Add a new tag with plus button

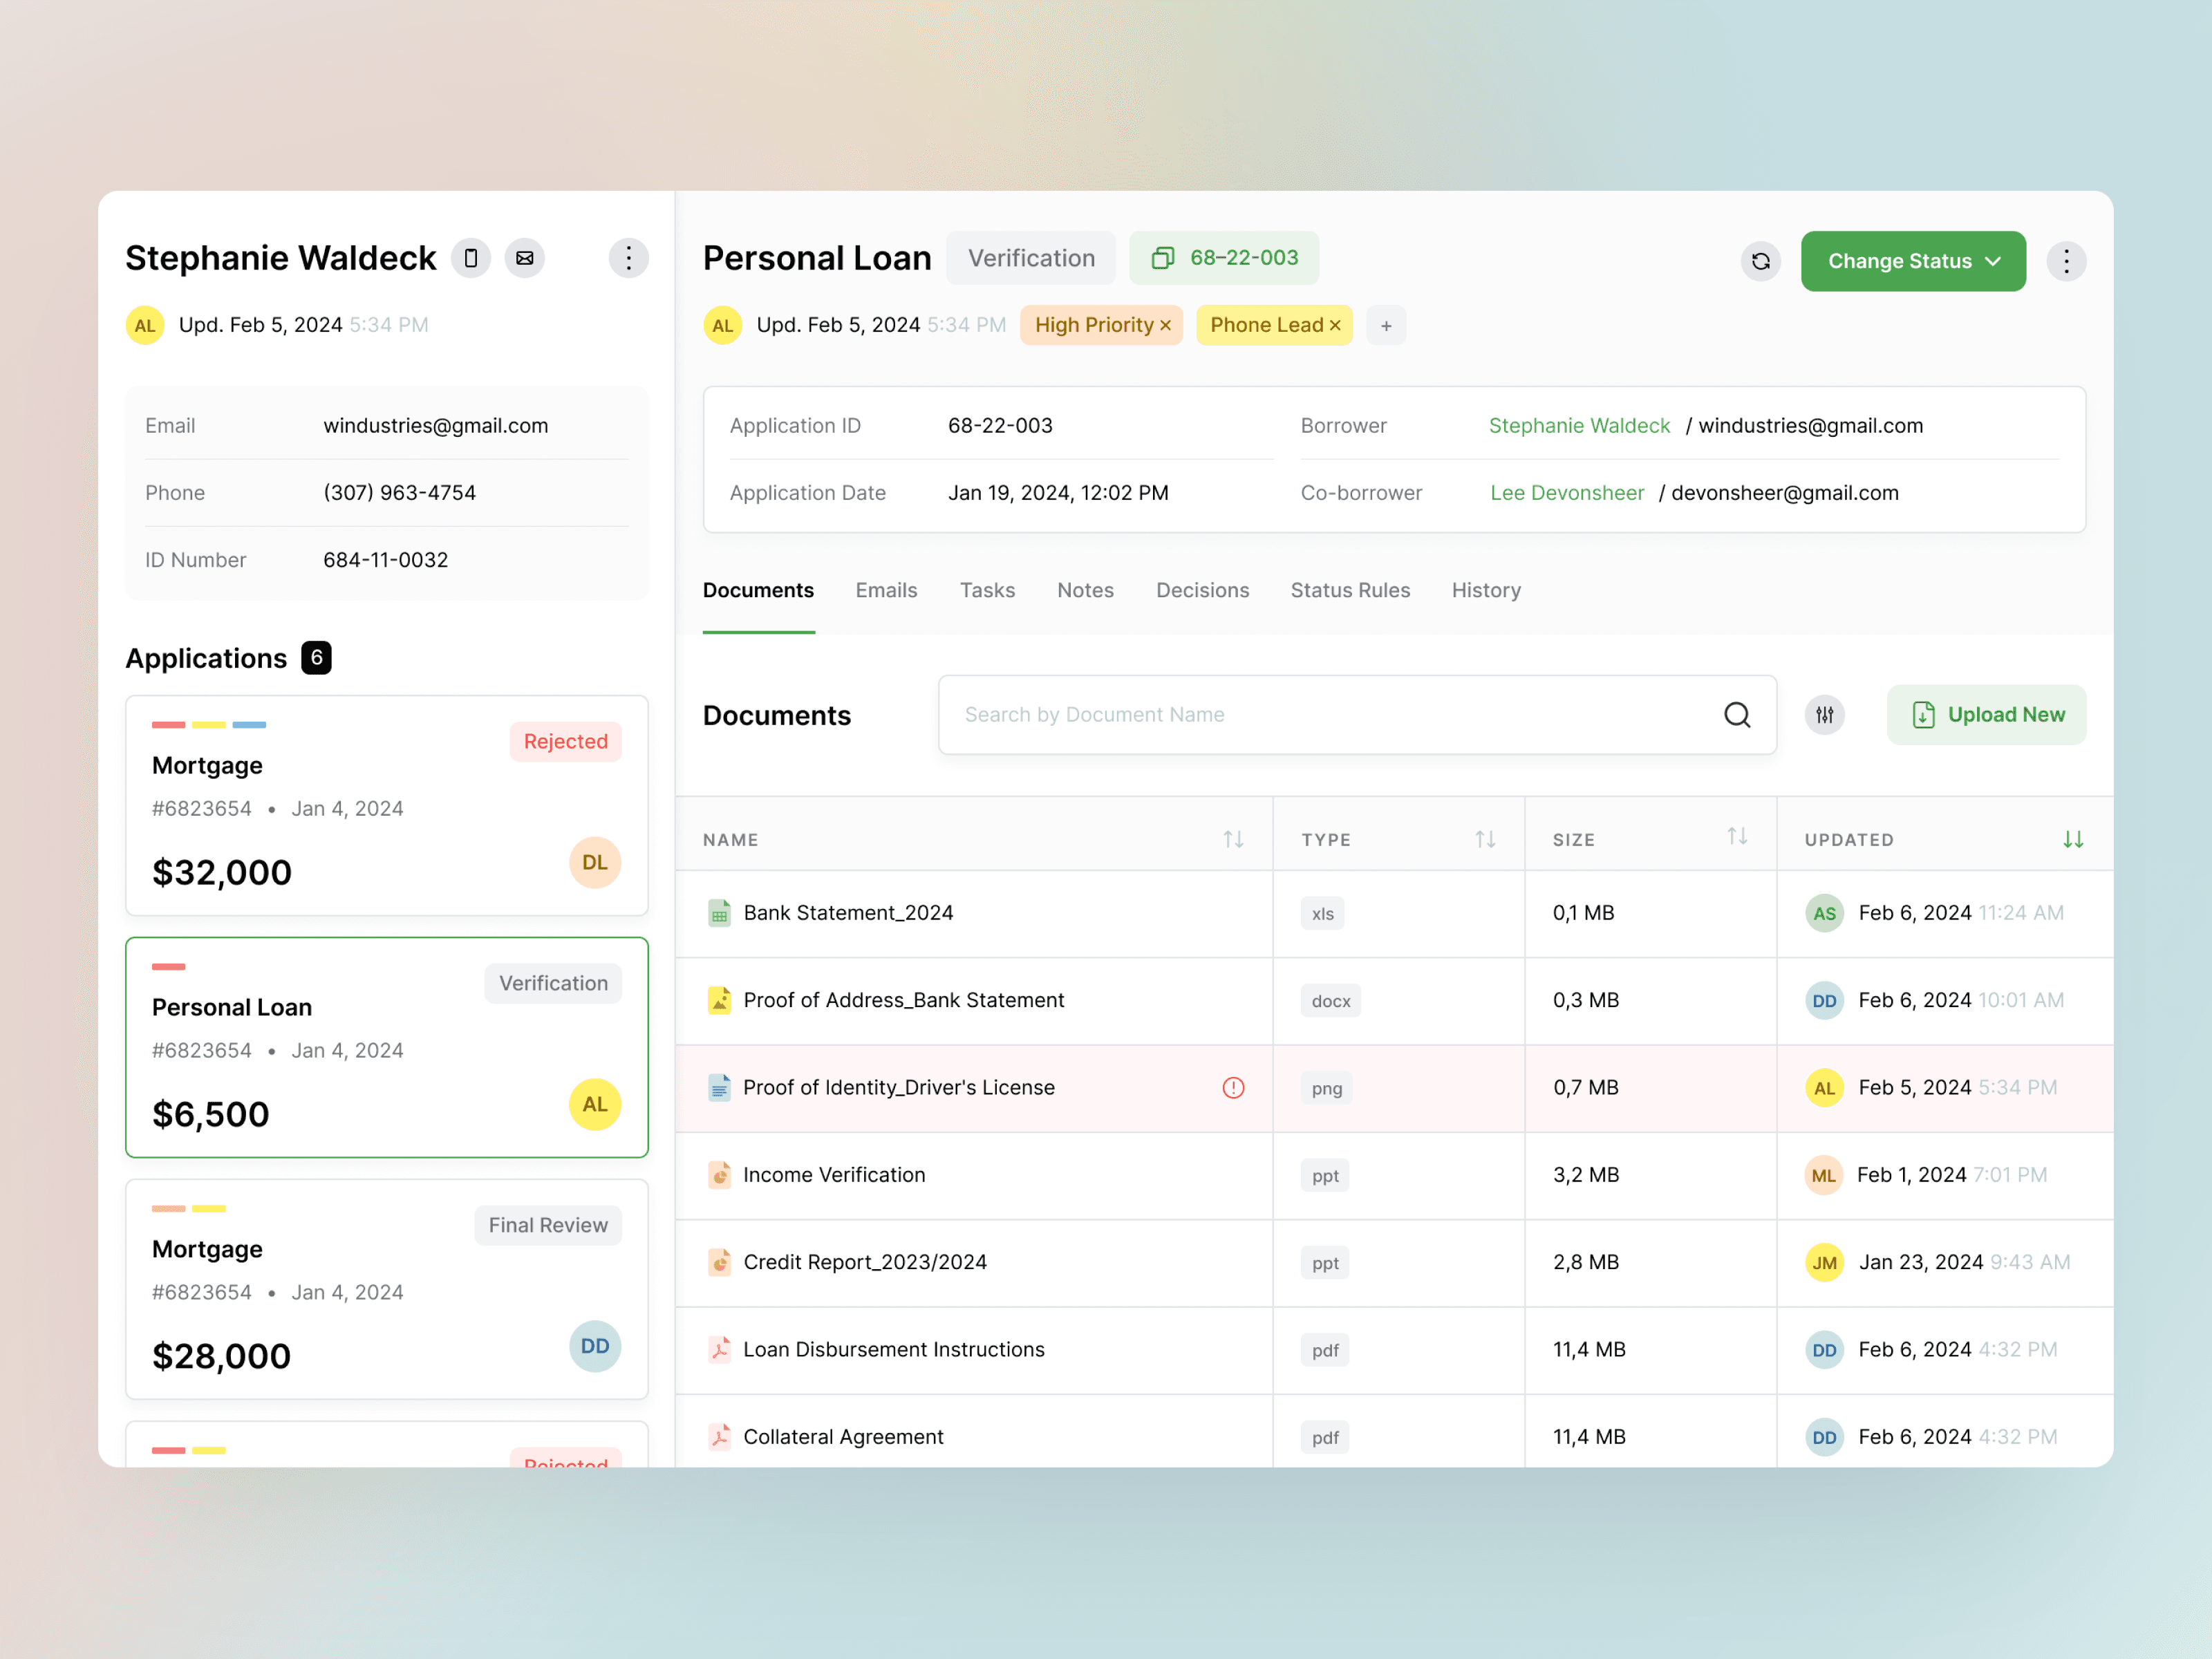click(1386, 326)
